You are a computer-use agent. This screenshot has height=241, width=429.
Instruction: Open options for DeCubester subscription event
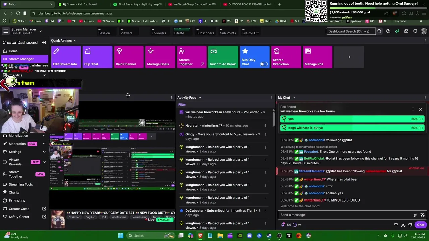pos(266,211)
